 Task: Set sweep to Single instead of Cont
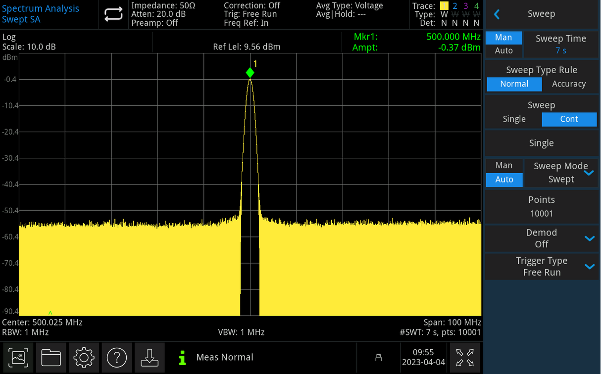[514, 119]
